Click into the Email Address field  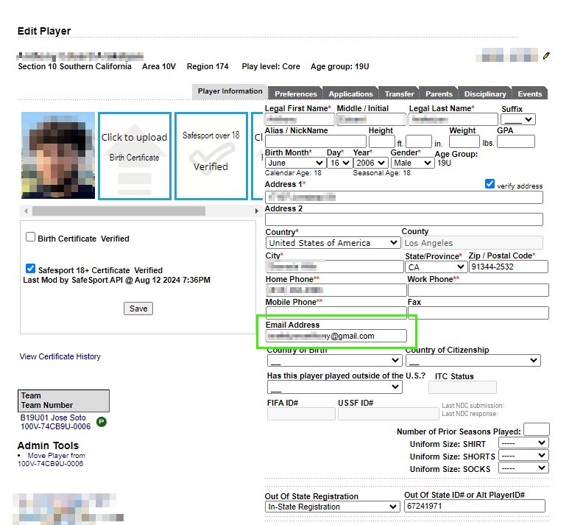click(x=336, y=336)
